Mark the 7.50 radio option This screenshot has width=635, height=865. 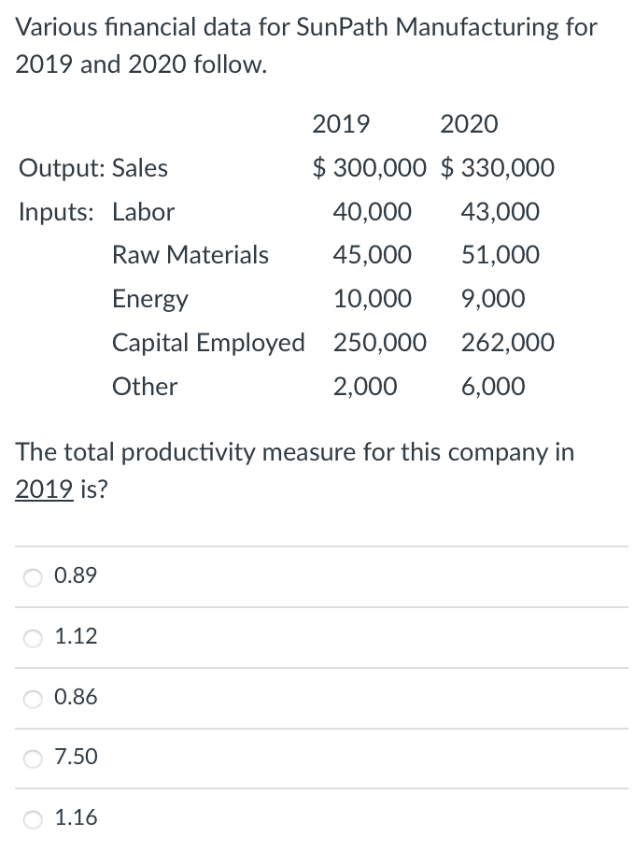click(34, 759)
